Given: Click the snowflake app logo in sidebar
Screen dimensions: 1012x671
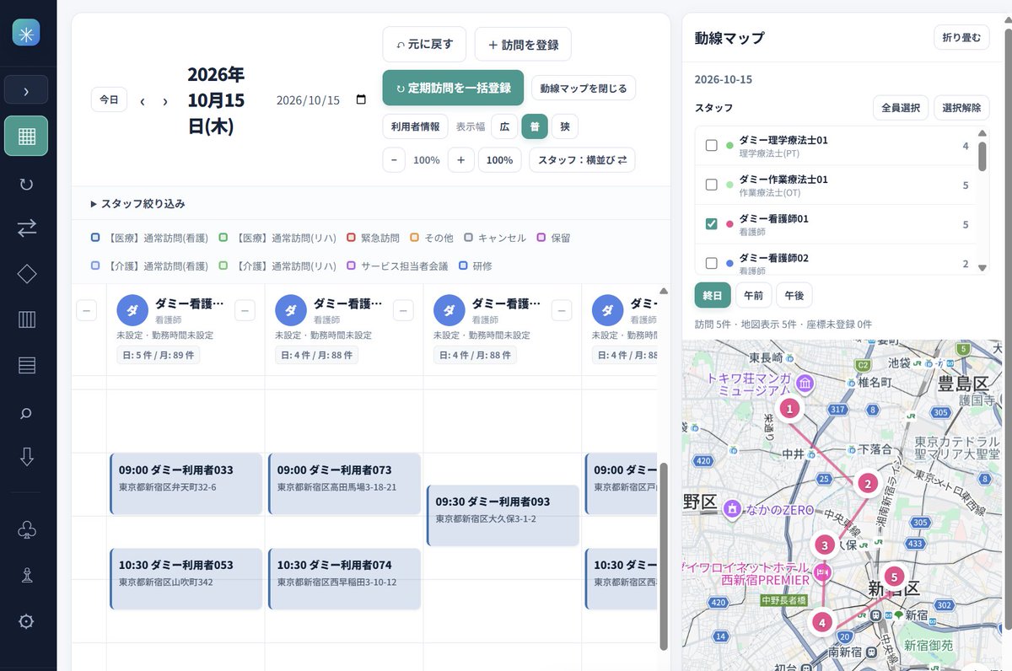Looking at the screenshot, I should pyautogui.click(x=26, y=33).
